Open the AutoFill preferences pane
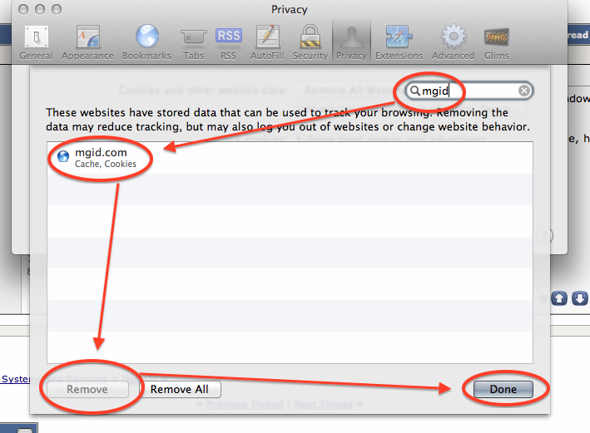The width and height of the screenshot is (590, 433). 267,42
